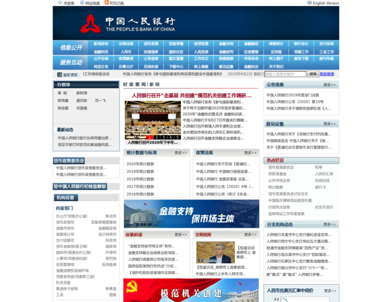Screen dimensions: 392x302
Task: Click the red People's Bank of China logo
Action: 90,24
